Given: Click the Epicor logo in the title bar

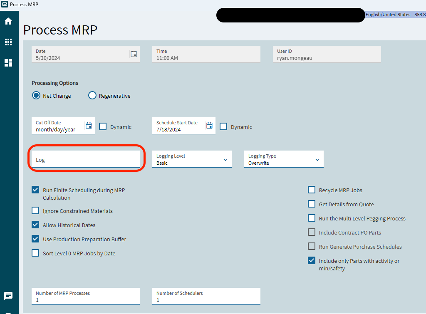Looking at the screenshot, I should click(x=5, y=4).
